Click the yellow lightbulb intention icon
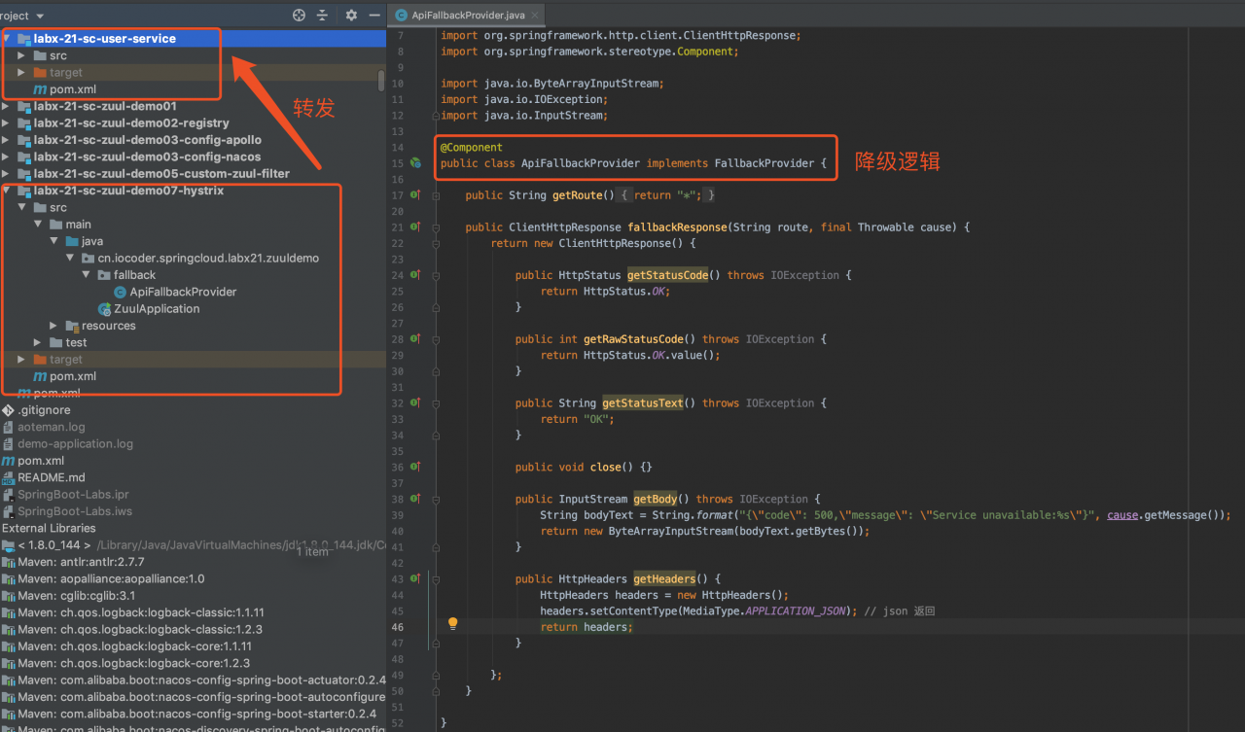Viewport: 1245px width, 732px height. [452, 622]
